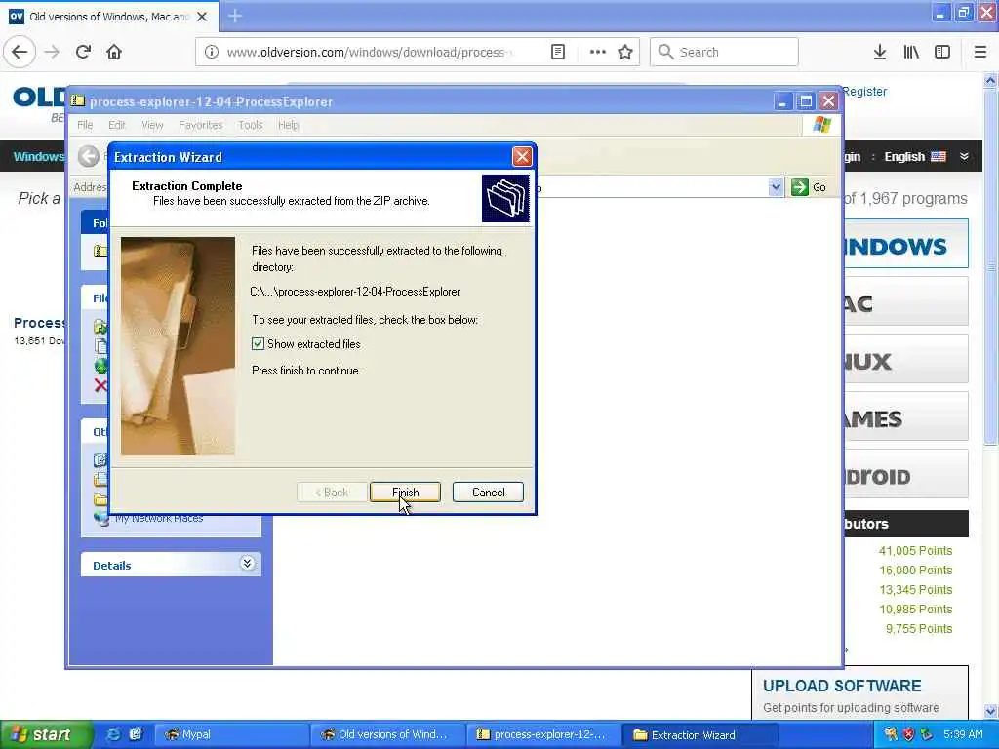The width and height of the screenshot is (999, 749).
Task: Click the Firefox Search field
Action: (x=724, y=52)
